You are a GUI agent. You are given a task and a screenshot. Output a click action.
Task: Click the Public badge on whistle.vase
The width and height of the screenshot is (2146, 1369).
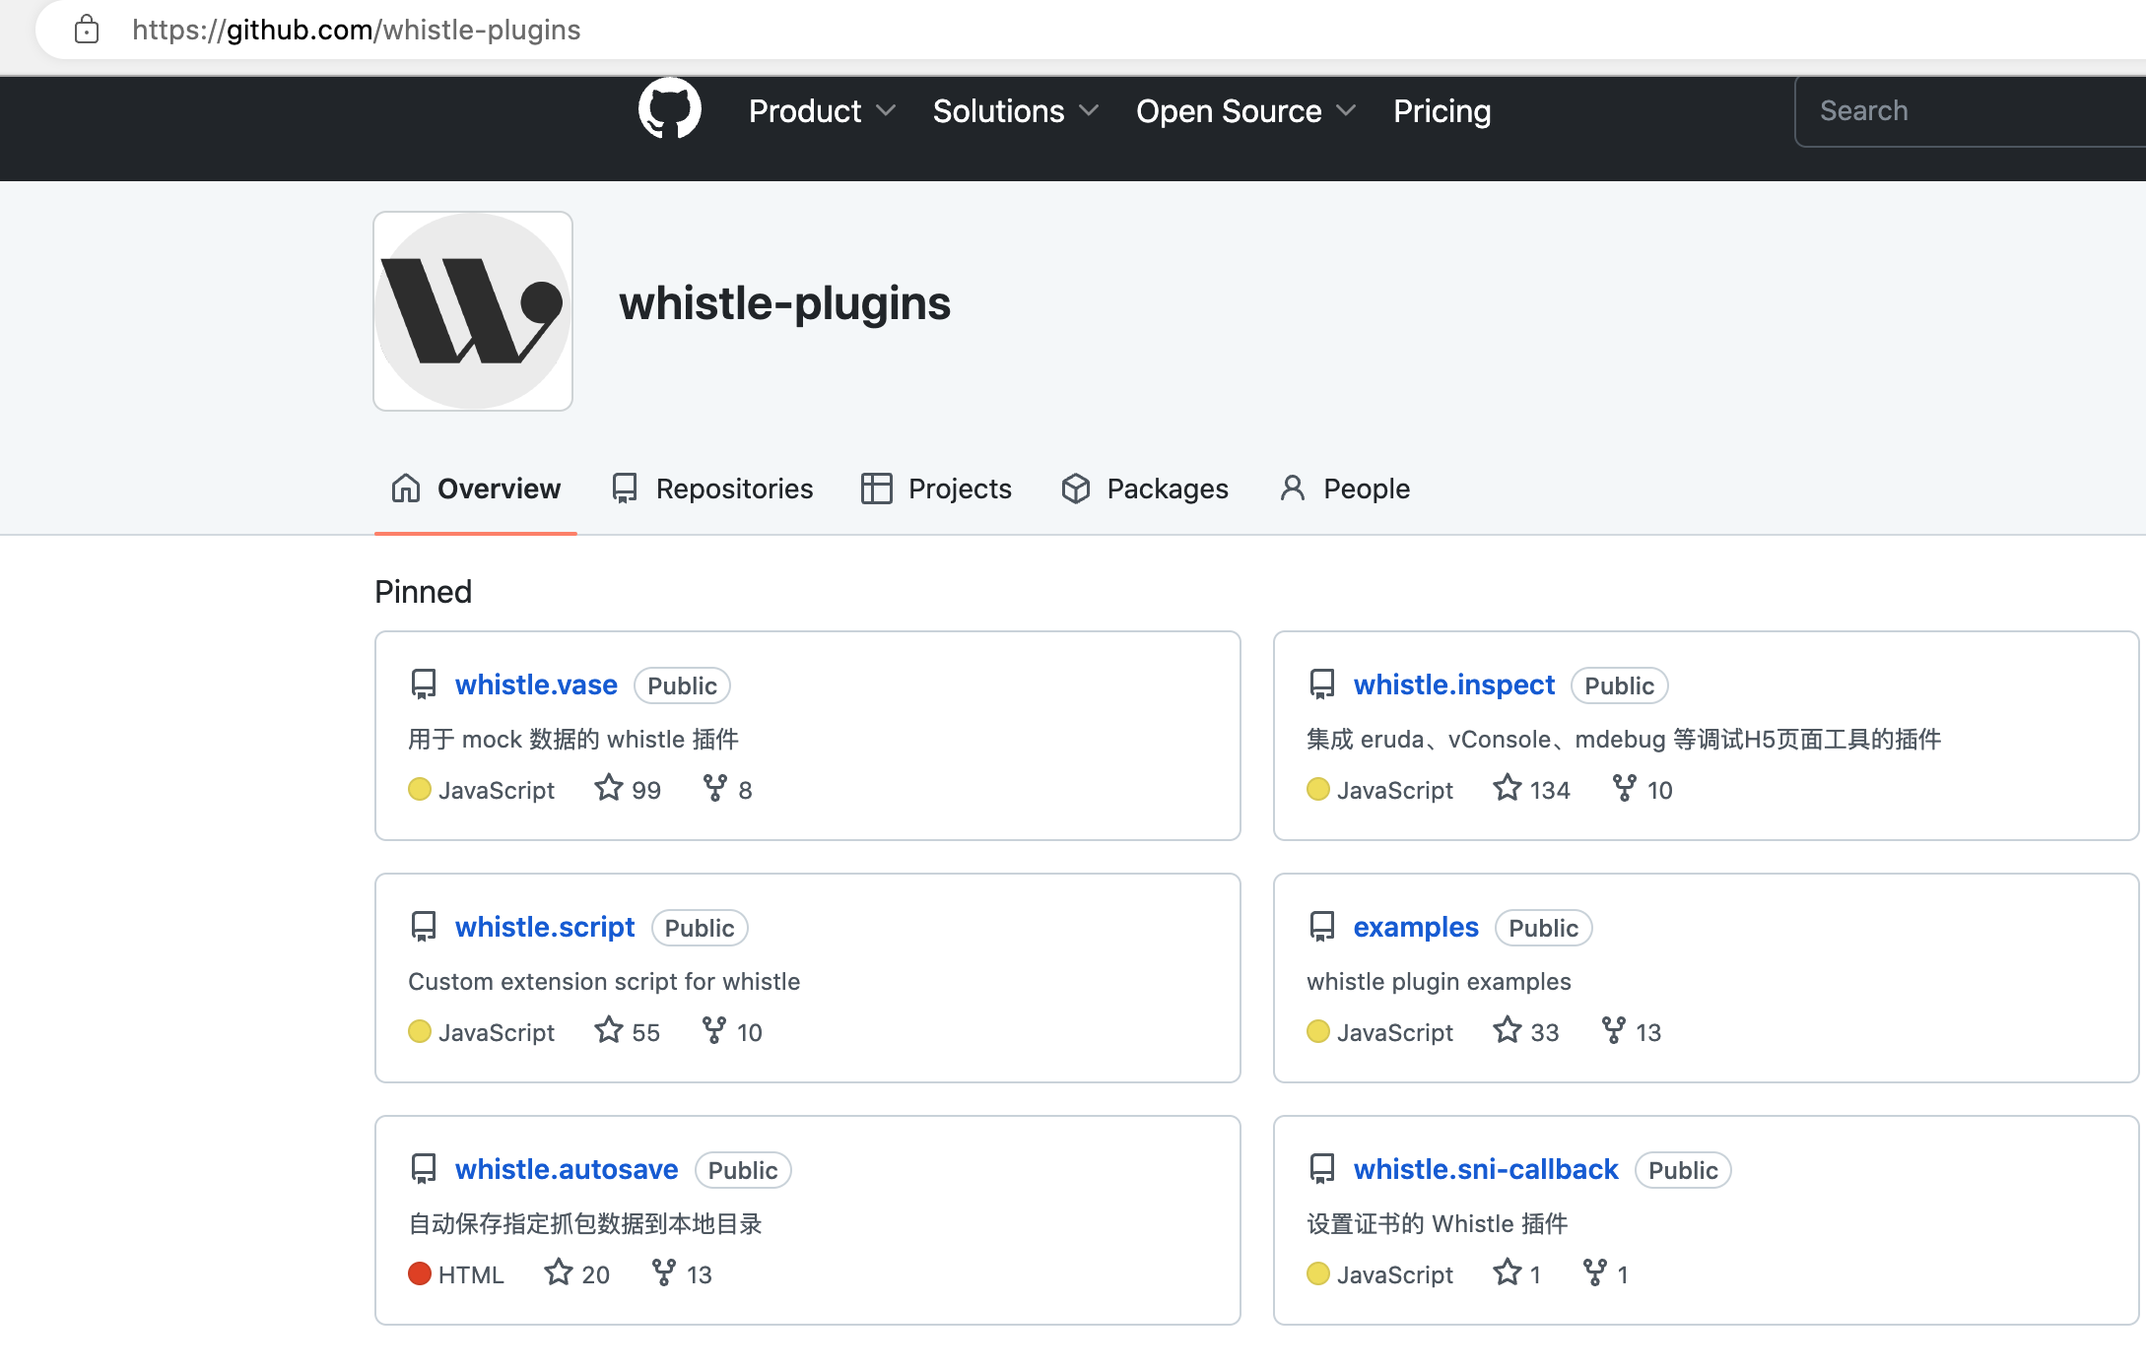tap(682, 685)
